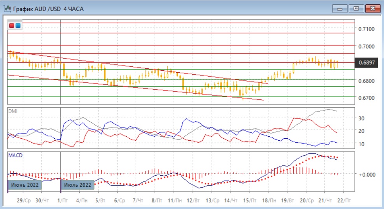Click the 18/Пн date on time axis
Image resolution: width=384 pixels, height=209 pixels.
pyautogui.click(x=269, y=200)
